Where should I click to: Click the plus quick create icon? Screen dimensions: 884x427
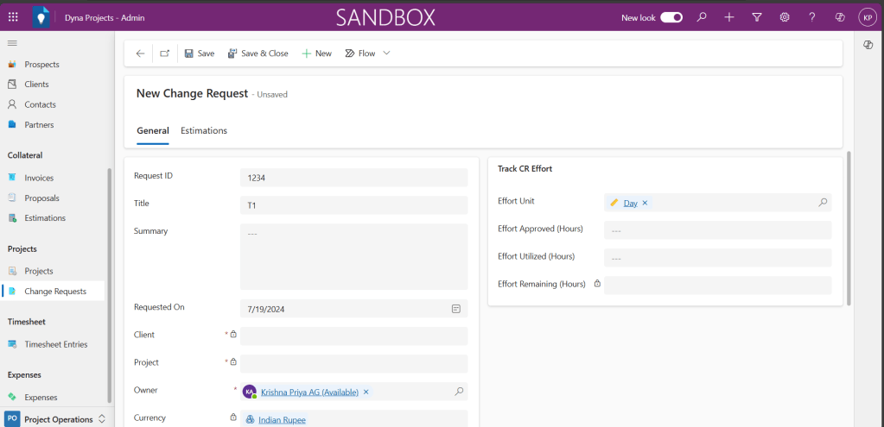coord(729,16)
